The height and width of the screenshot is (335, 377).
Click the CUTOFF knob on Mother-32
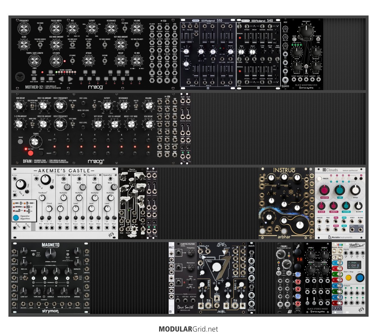pos(91,28)
